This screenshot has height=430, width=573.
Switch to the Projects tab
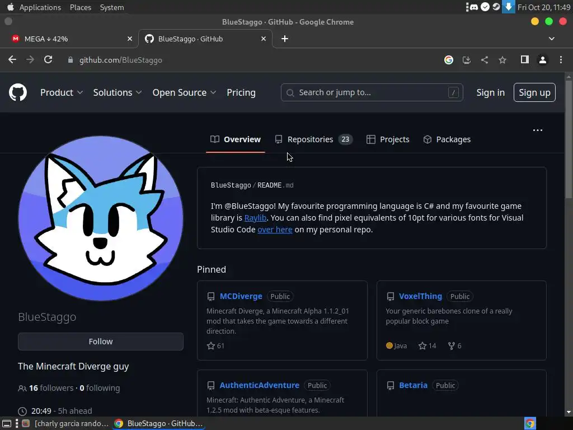388,139
